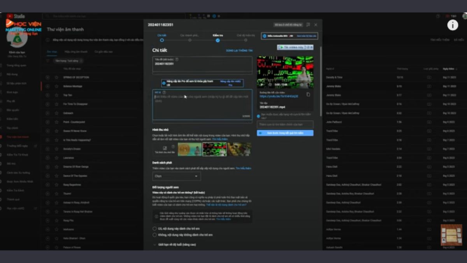This screenshot has height=263, width=467.
Task: Play the Thumri track preview
Action: (48, 194)
